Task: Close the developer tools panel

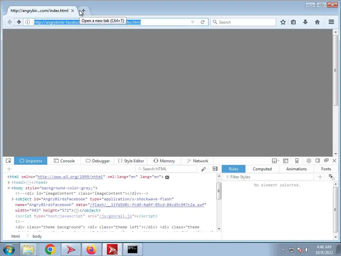Action: click(334, 161)
